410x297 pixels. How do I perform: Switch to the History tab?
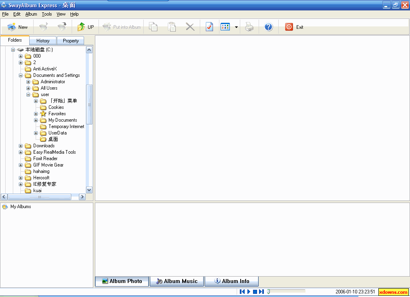43,41
